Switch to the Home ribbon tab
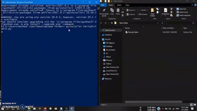This screenshot has width=197, height=111. point(111,5)
